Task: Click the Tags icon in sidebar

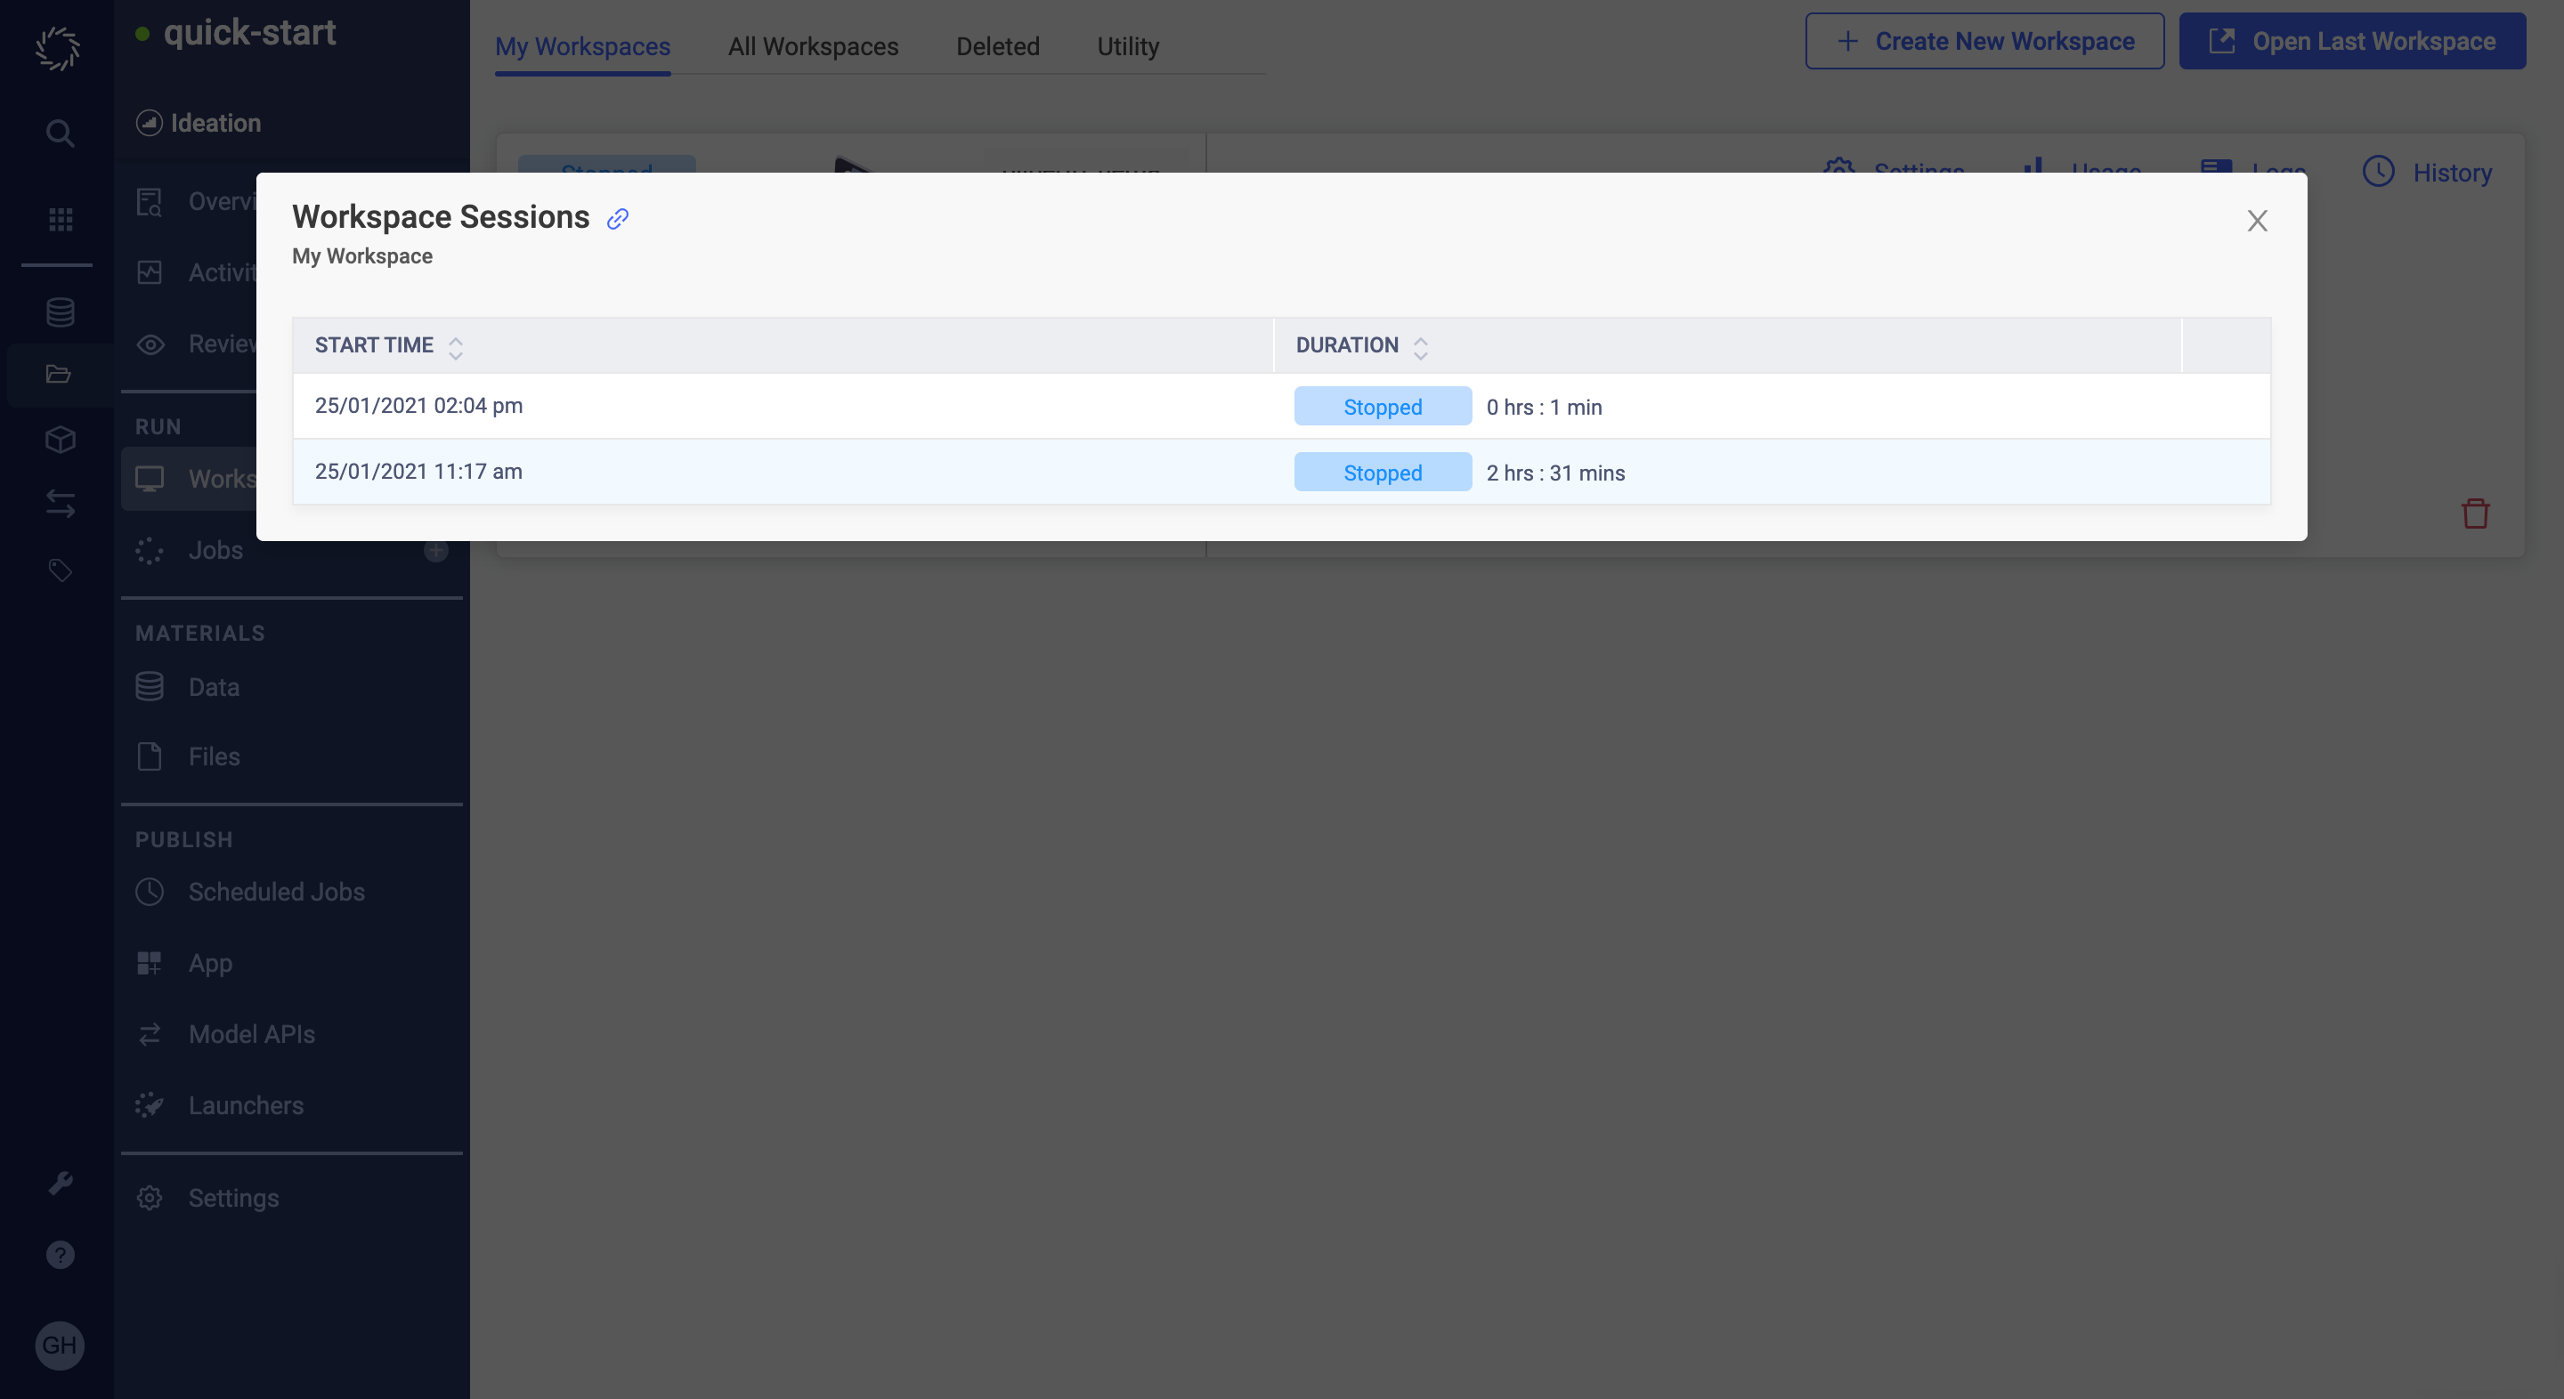Action: click(57, 567)
